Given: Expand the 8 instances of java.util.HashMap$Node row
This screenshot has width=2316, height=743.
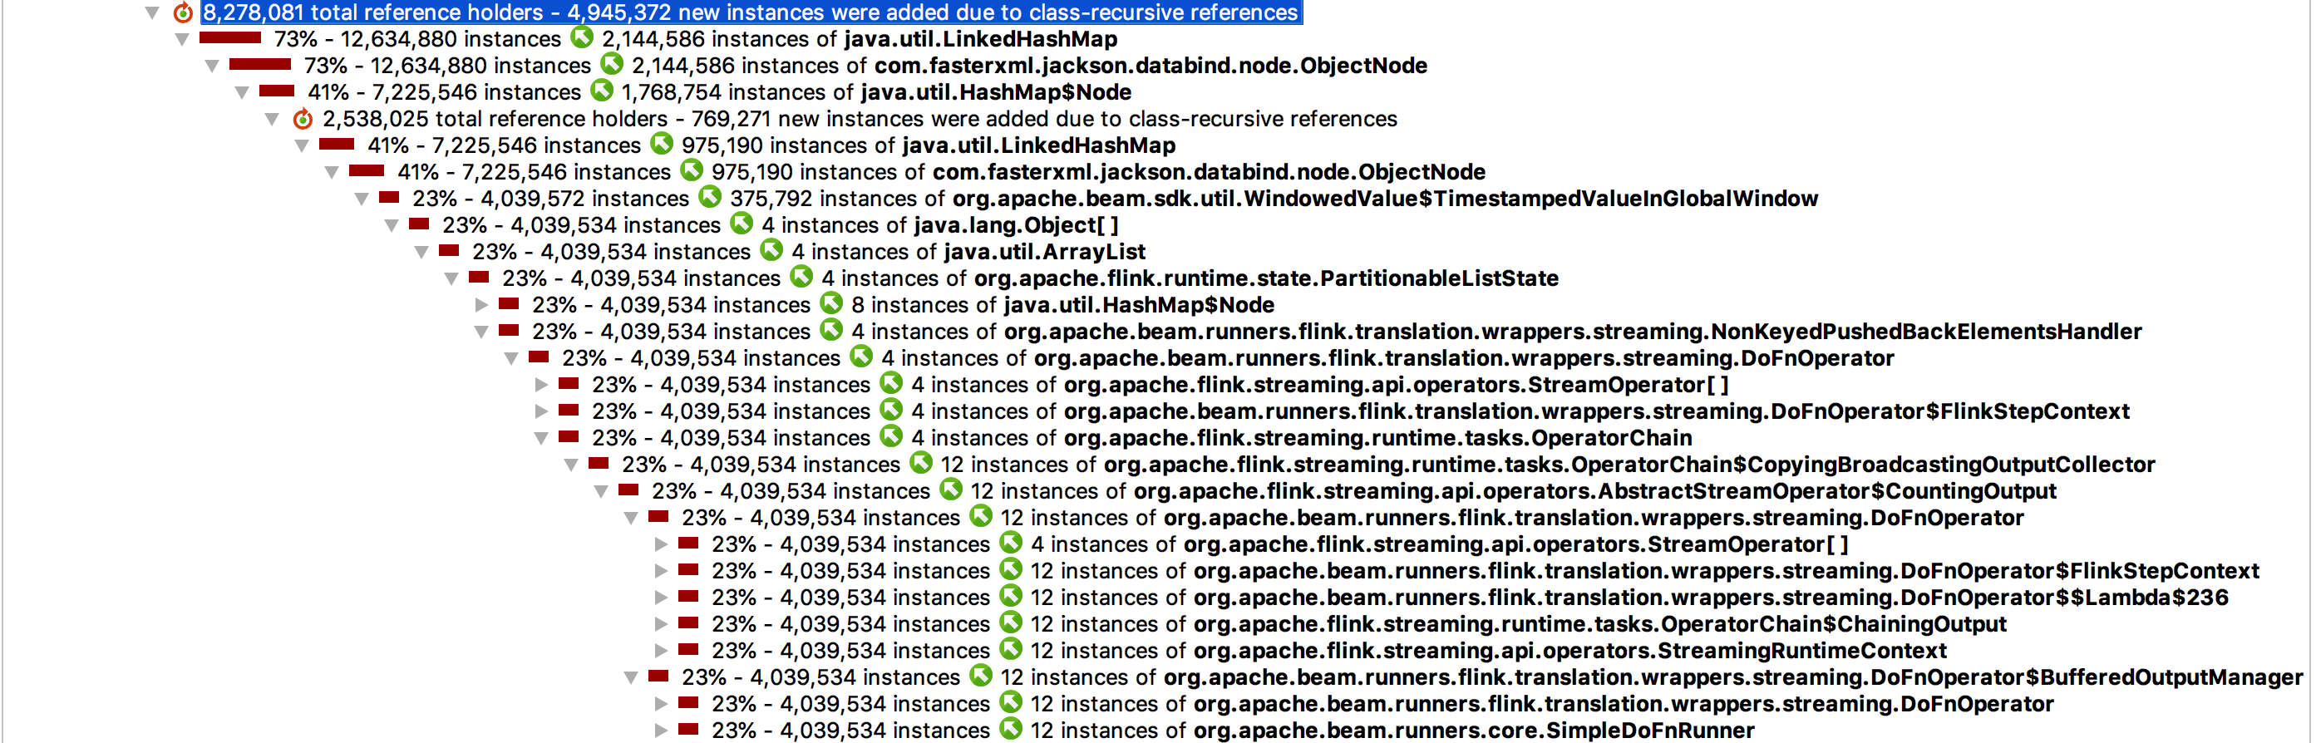Looking at the screenshot, I should [482, 306].
